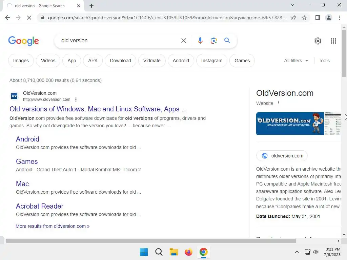Open the three-dot menu beside oldversion.com URL
This screenshot has width=347, height=260.
pyautogui.click(x=76, y=100)
